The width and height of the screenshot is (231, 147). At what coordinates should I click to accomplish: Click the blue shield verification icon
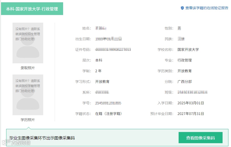(182, 8)
